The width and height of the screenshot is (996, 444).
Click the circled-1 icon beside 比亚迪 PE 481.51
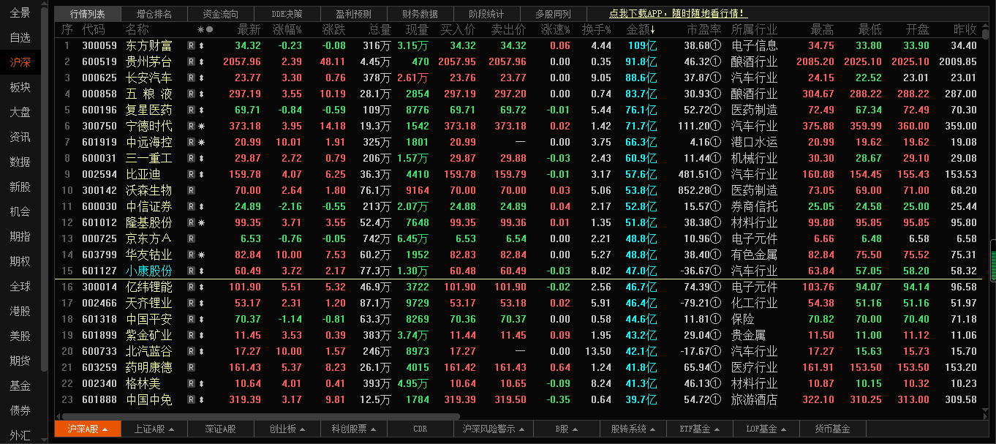716,174
